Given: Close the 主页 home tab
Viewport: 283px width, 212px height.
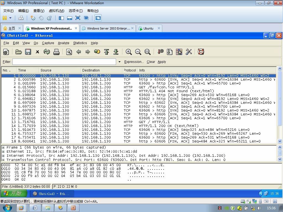Looking at the screenshot, I should pos(20,28).
